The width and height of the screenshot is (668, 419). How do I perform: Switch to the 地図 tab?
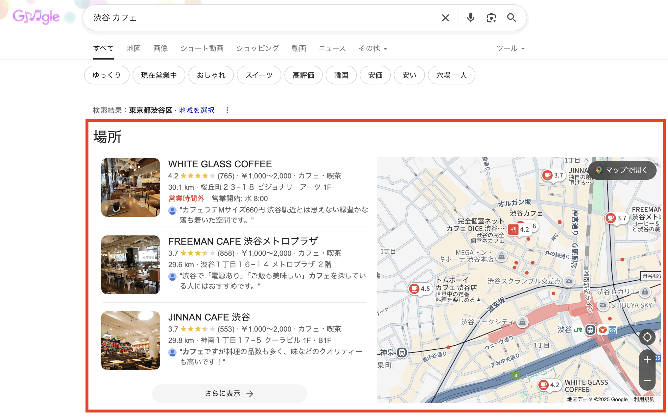tap(134, 48)
